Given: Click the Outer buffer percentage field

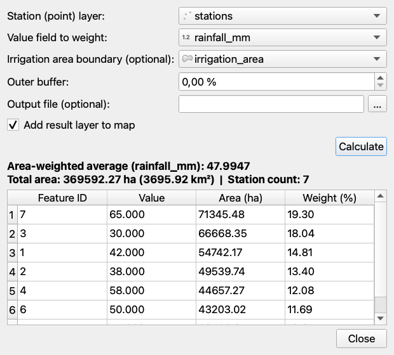Looking at the screenshot, I should (276, 82).
